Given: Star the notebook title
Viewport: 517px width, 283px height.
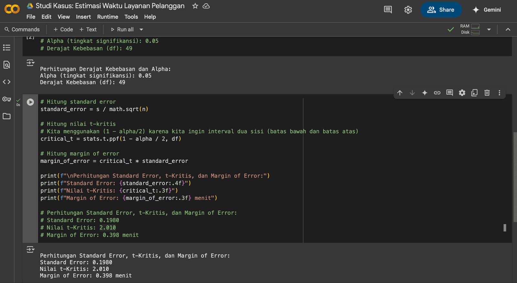Looking at the screenshot, I should click(x=195, y=6).
